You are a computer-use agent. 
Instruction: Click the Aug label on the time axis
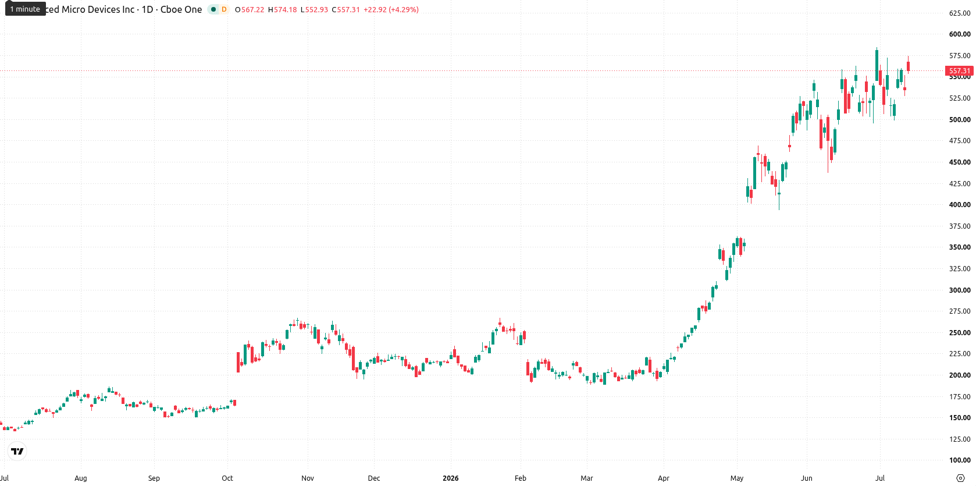pyautogui.click(x=81, y=478)
